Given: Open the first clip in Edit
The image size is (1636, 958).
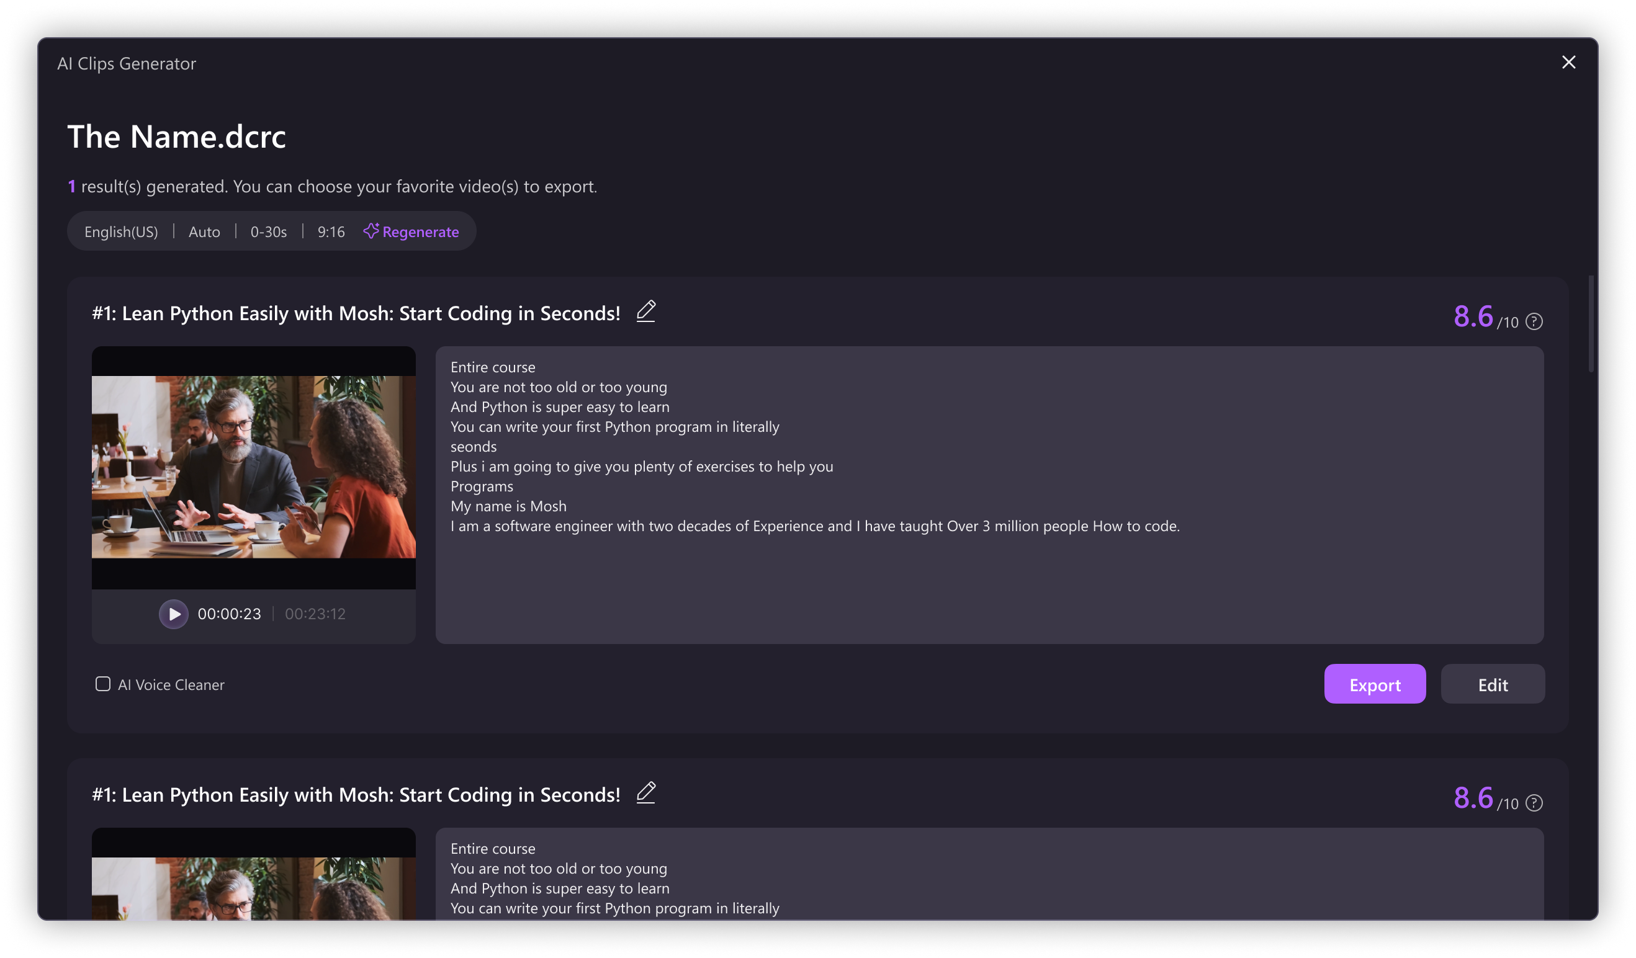Looking at the screenshot, I should [1493, 684].
